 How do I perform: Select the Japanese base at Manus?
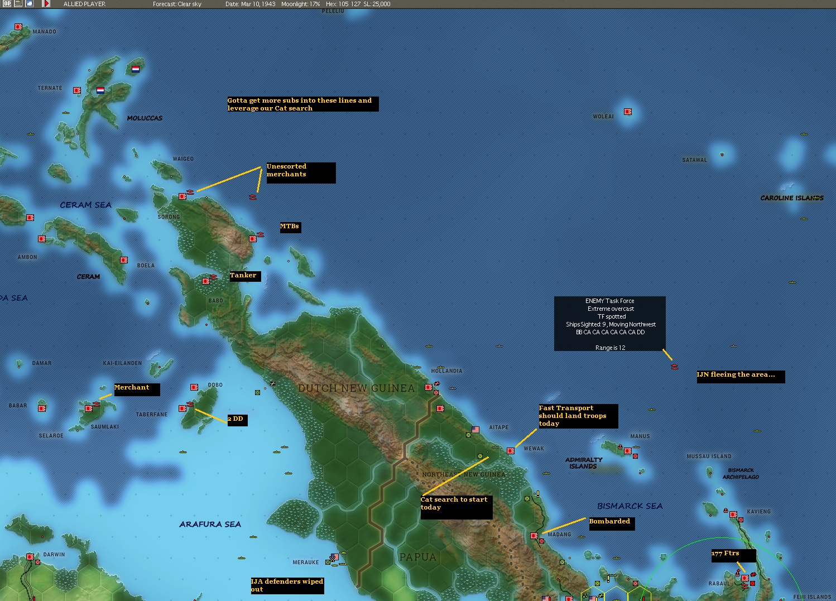coord(628,451)
